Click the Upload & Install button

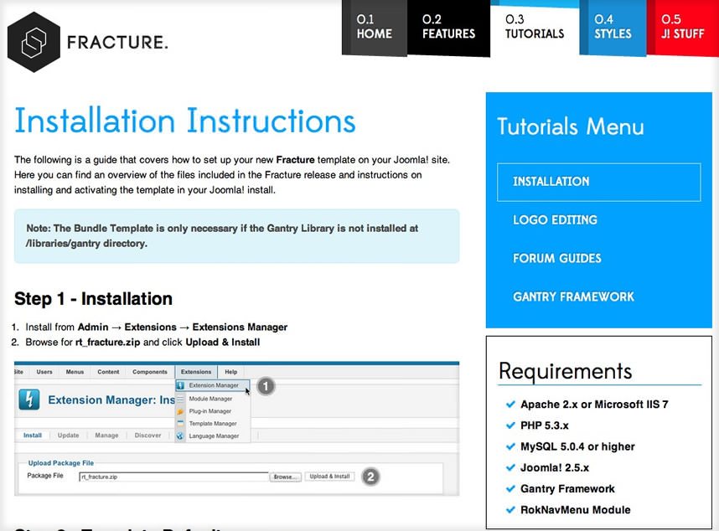point(329,477)
